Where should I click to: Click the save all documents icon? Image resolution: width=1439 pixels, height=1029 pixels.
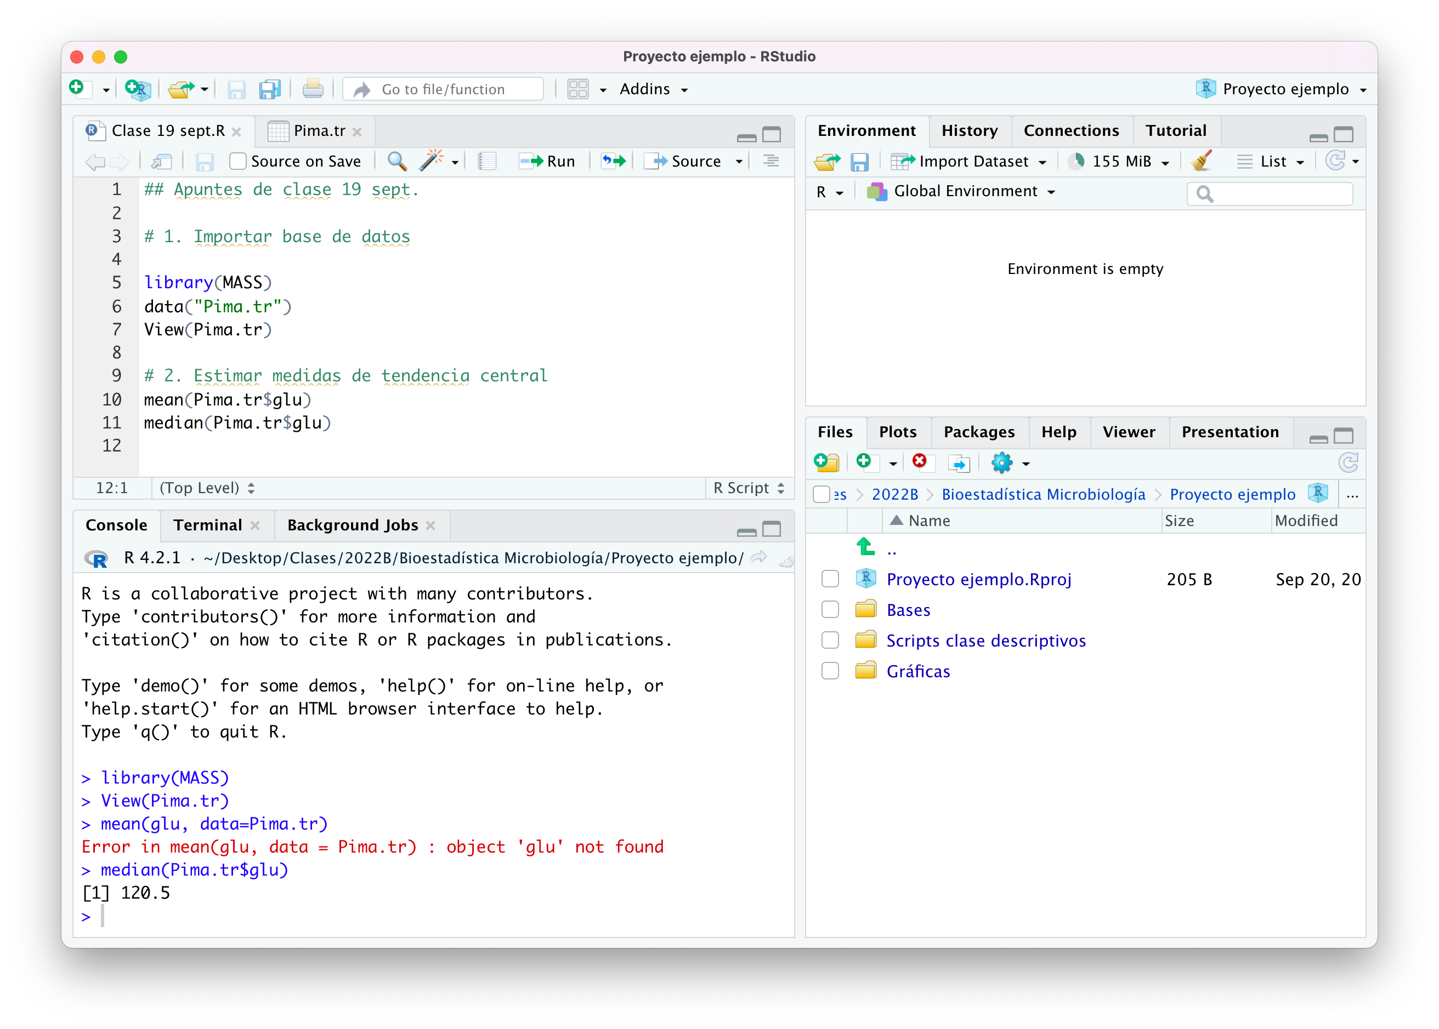[269, 89]
